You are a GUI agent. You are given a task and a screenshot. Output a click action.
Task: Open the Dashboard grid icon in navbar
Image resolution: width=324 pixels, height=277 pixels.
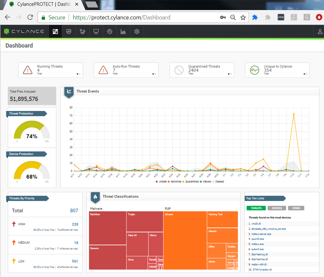[55, 31]
